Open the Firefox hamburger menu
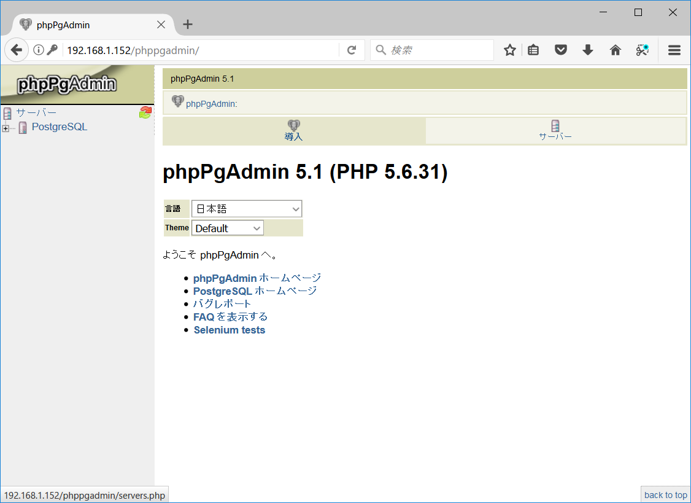 [674, 50]
